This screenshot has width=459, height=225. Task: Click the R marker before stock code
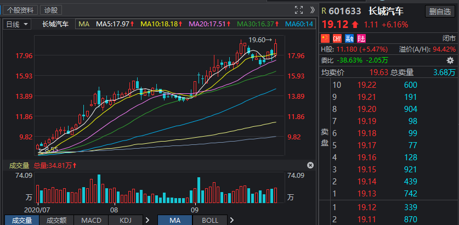click(324, 11)
